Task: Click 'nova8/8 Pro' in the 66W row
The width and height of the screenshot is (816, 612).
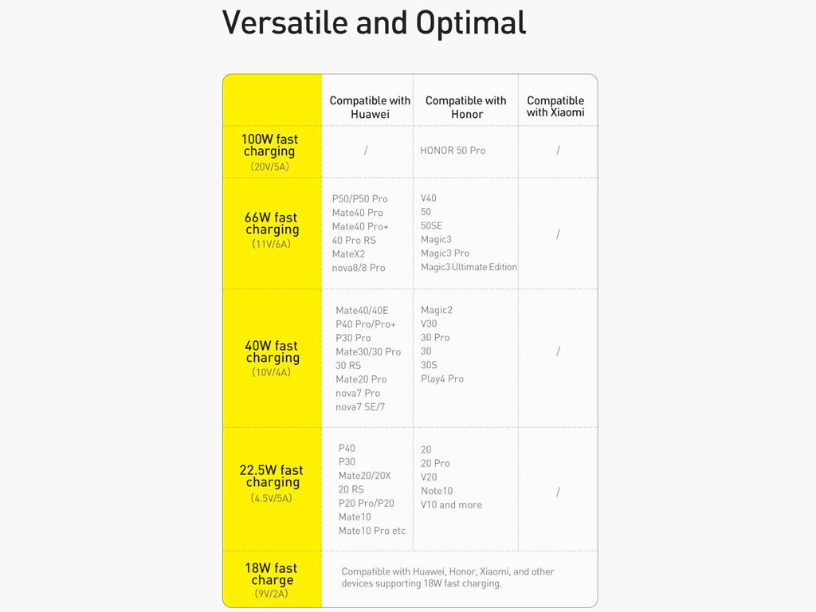Action: pyautogui.click(x=359, y=268)
